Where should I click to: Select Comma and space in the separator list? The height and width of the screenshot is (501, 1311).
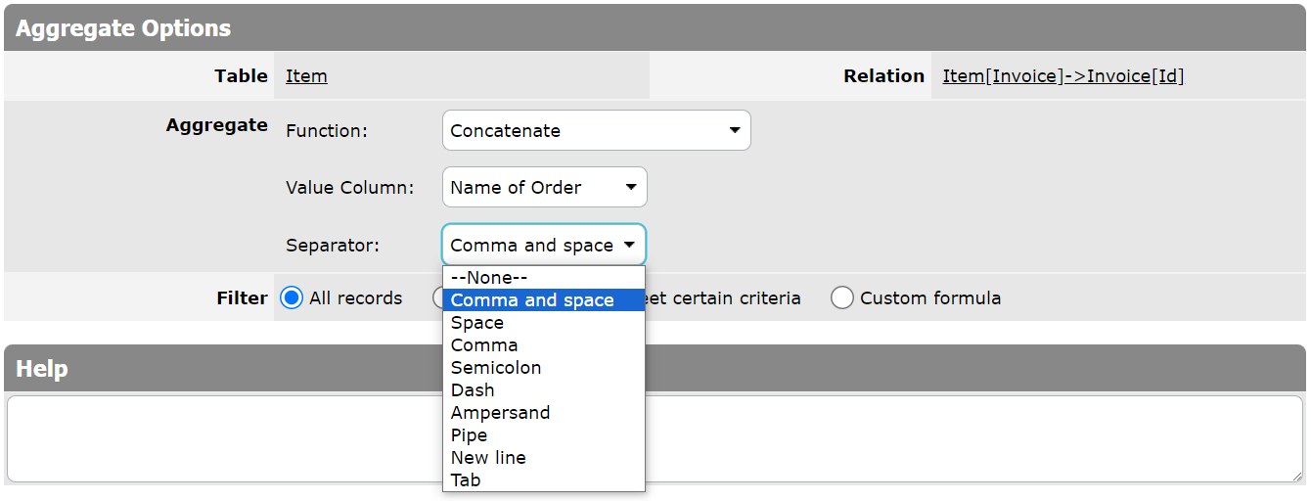(x=544, y=300)
